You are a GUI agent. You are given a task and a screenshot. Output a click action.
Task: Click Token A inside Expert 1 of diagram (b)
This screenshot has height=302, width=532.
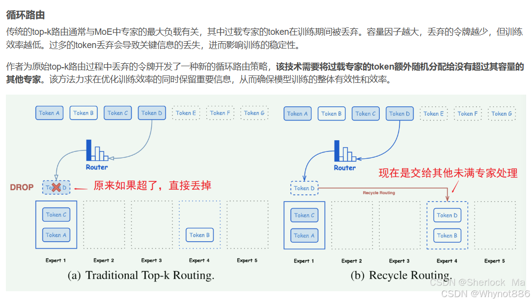[x=305, y=235]
